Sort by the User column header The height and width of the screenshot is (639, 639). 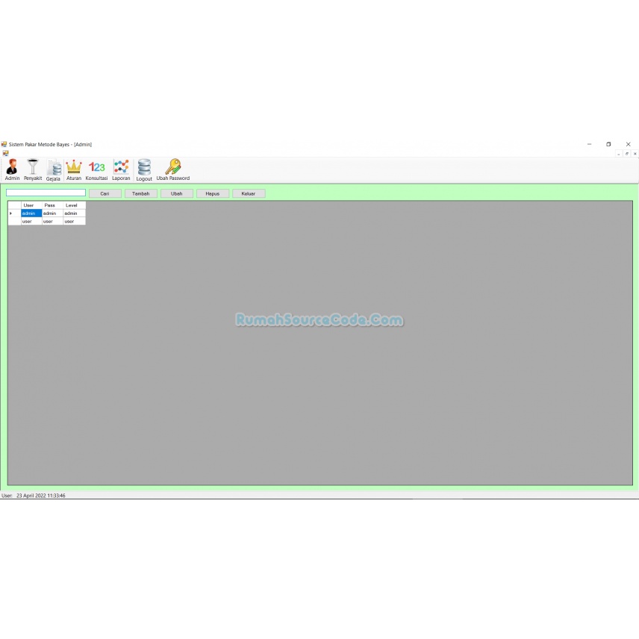tap(31, 205)
